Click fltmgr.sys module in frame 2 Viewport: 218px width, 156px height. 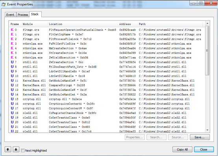[x=31, y=39]
